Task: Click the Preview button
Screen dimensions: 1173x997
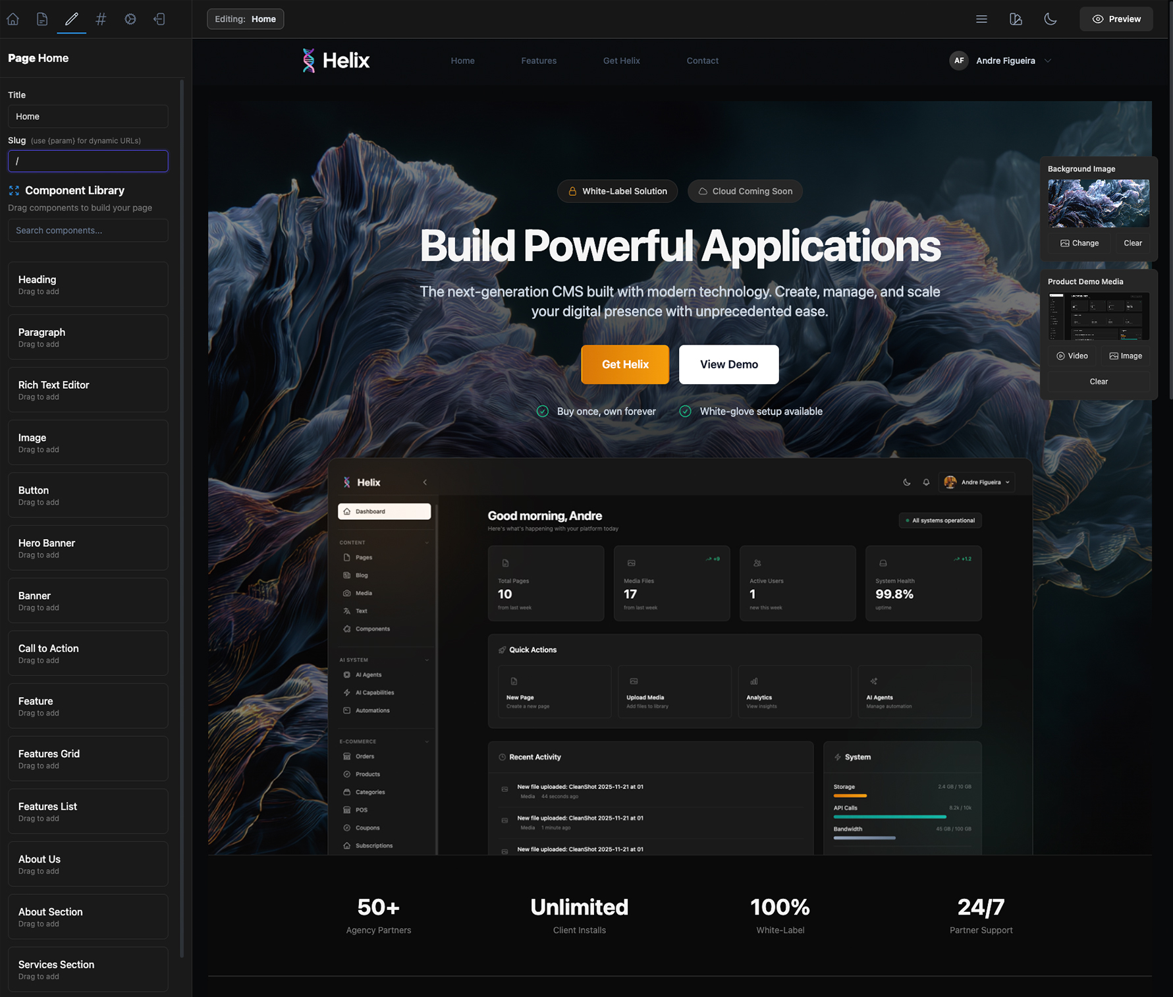Action: [1116, 19]
